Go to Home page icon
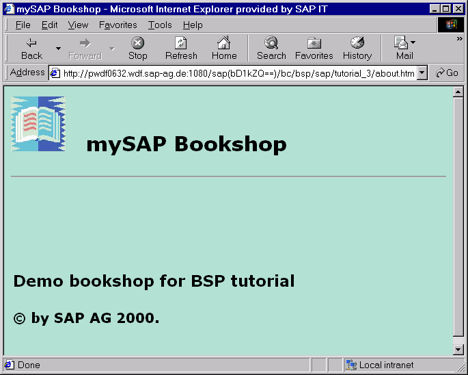Image resolution: width=468 pixels, height=375 pixels. click(x=223, y=43)
